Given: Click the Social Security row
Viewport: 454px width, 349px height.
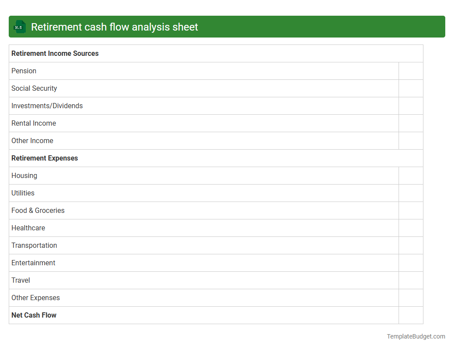Looking at the screenshot, I should coord(34,88).
